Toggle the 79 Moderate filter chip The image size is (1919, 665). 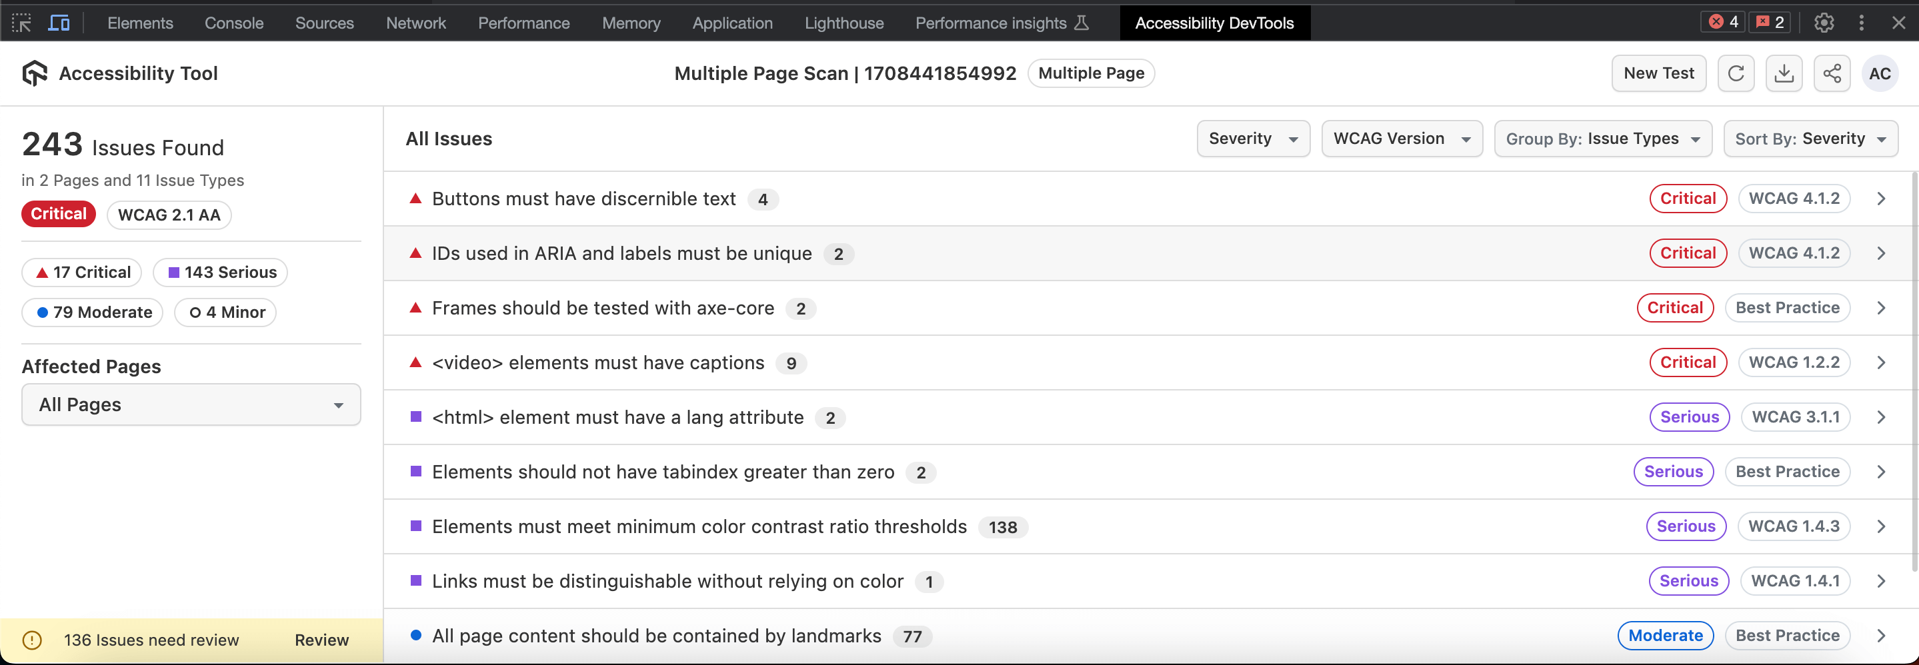tap(93, 313)
